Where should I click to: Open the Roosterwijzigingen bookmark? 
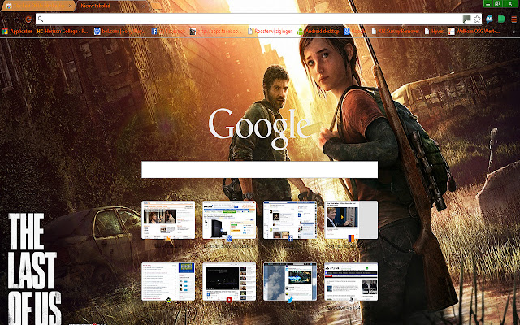271,32
